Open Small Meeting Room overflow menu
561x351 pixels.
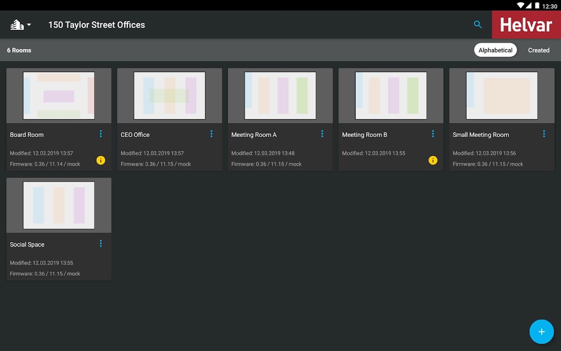[544, 134]
